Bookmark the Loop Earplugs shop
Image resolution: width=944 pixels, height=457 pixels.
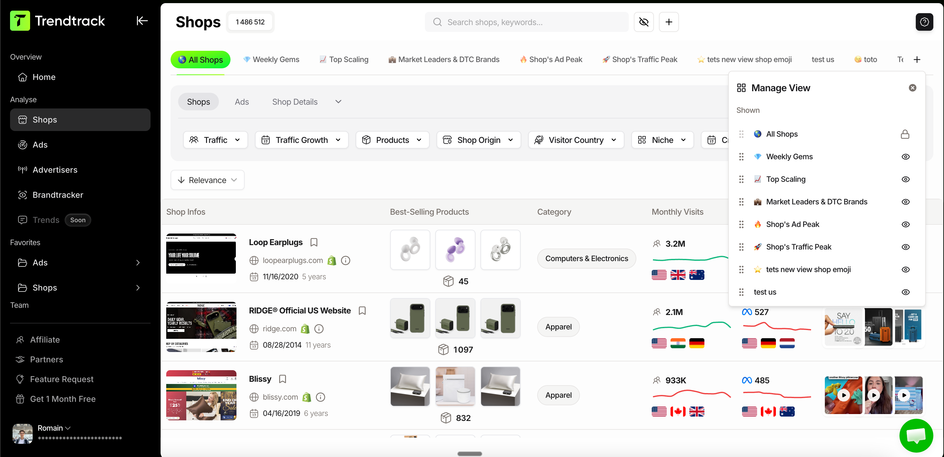[314, 242]
